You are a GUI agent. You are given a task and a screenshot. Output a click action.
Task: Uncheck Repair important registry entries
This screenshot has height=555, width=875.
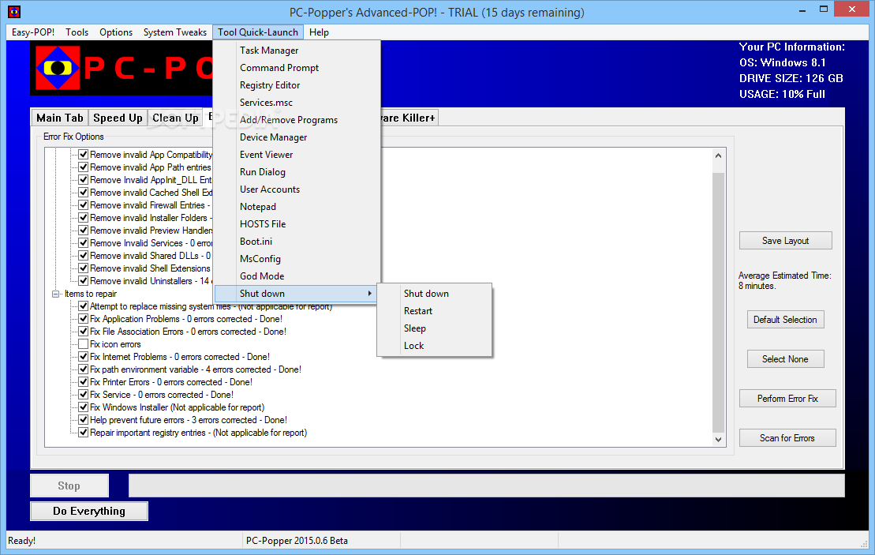83,433
